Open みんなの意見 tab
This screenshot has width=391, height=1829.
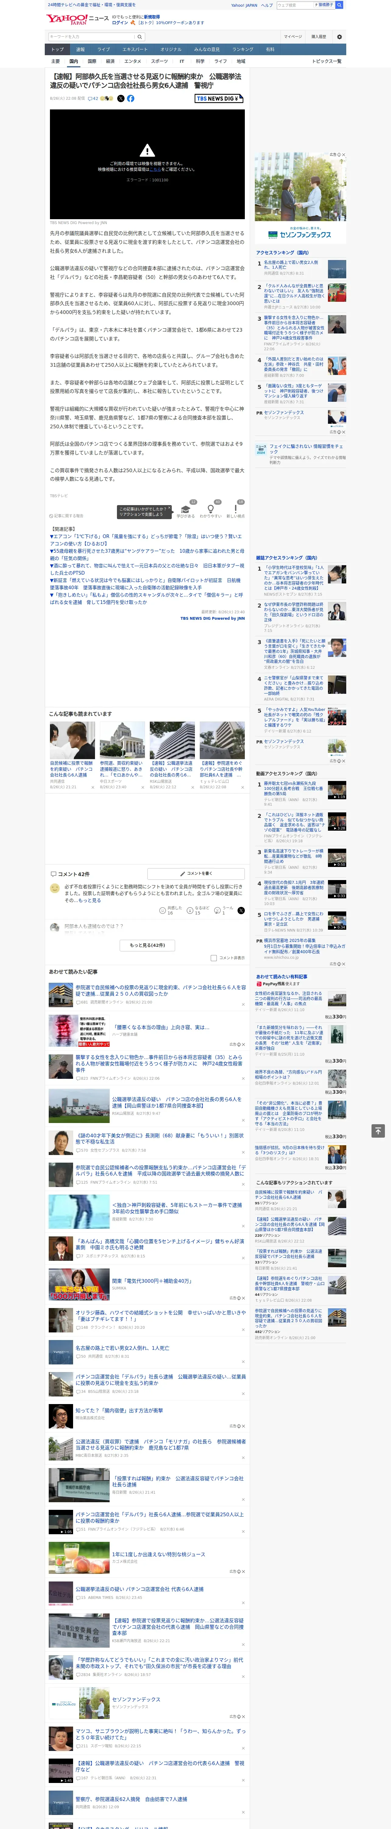pyautogui.click(x=206, y=50)
